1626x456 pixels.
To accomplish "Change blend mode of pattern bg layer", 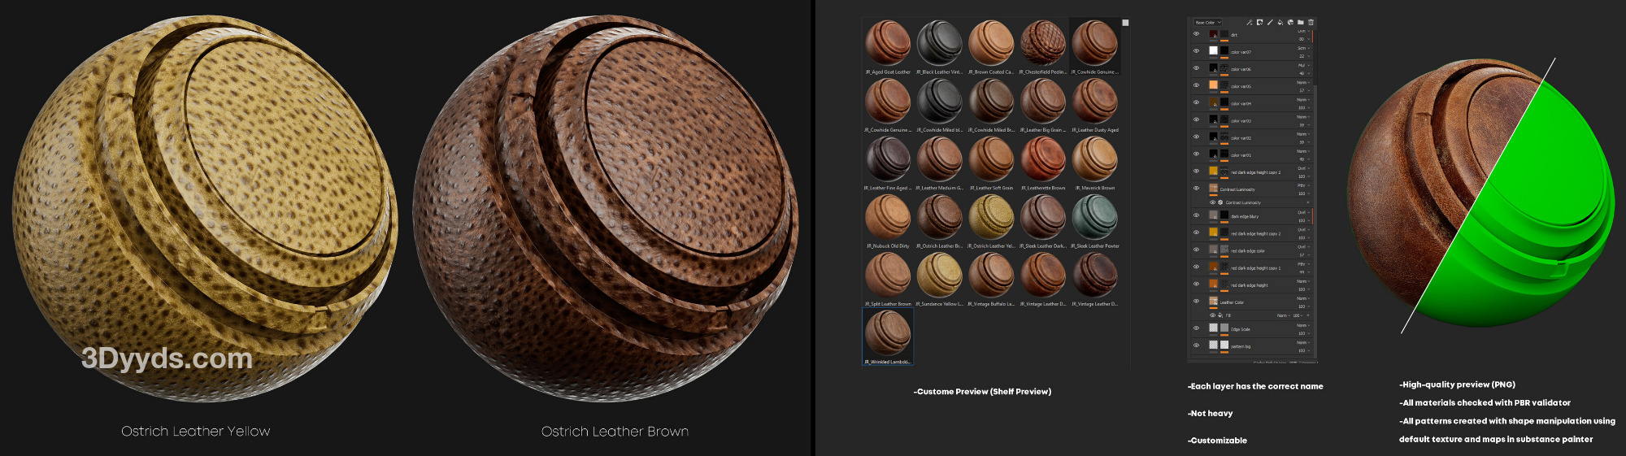I will coord(1302,342).
